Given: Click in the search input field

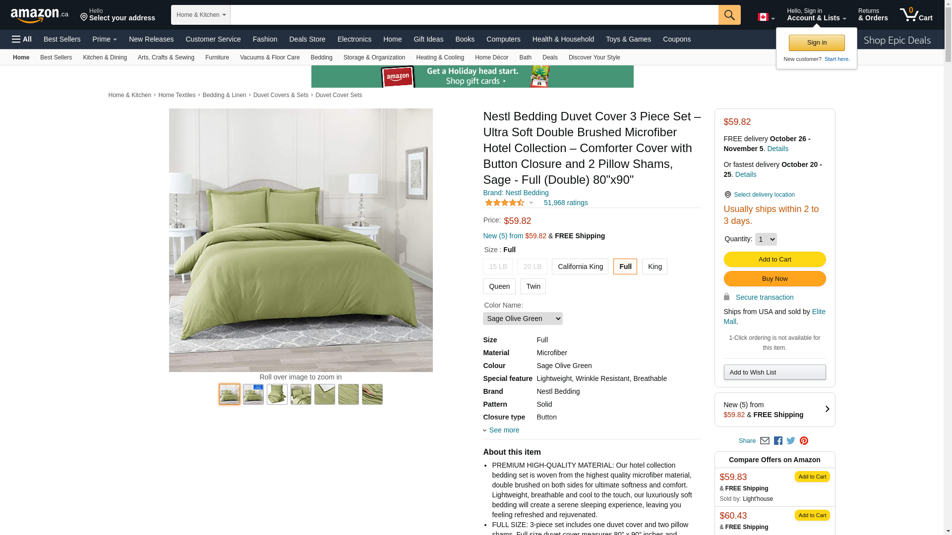Looking at the screenshot, I should (474, 15).
